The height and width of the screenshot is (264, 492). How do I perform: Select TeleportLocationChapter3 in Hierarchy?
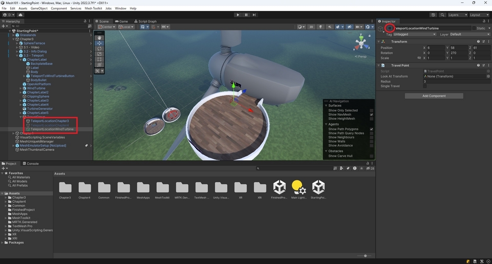(50, 121)
